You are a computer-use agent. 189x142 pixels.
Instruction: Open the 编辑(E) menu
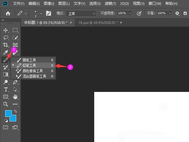coord(34,4)
